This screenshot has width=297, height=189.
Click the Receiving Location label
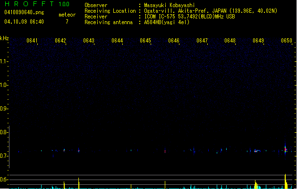[110, 11]
